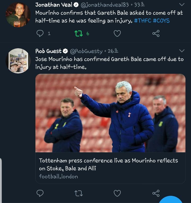Open Mourinho thumbs-up article image

click(110, 113)
